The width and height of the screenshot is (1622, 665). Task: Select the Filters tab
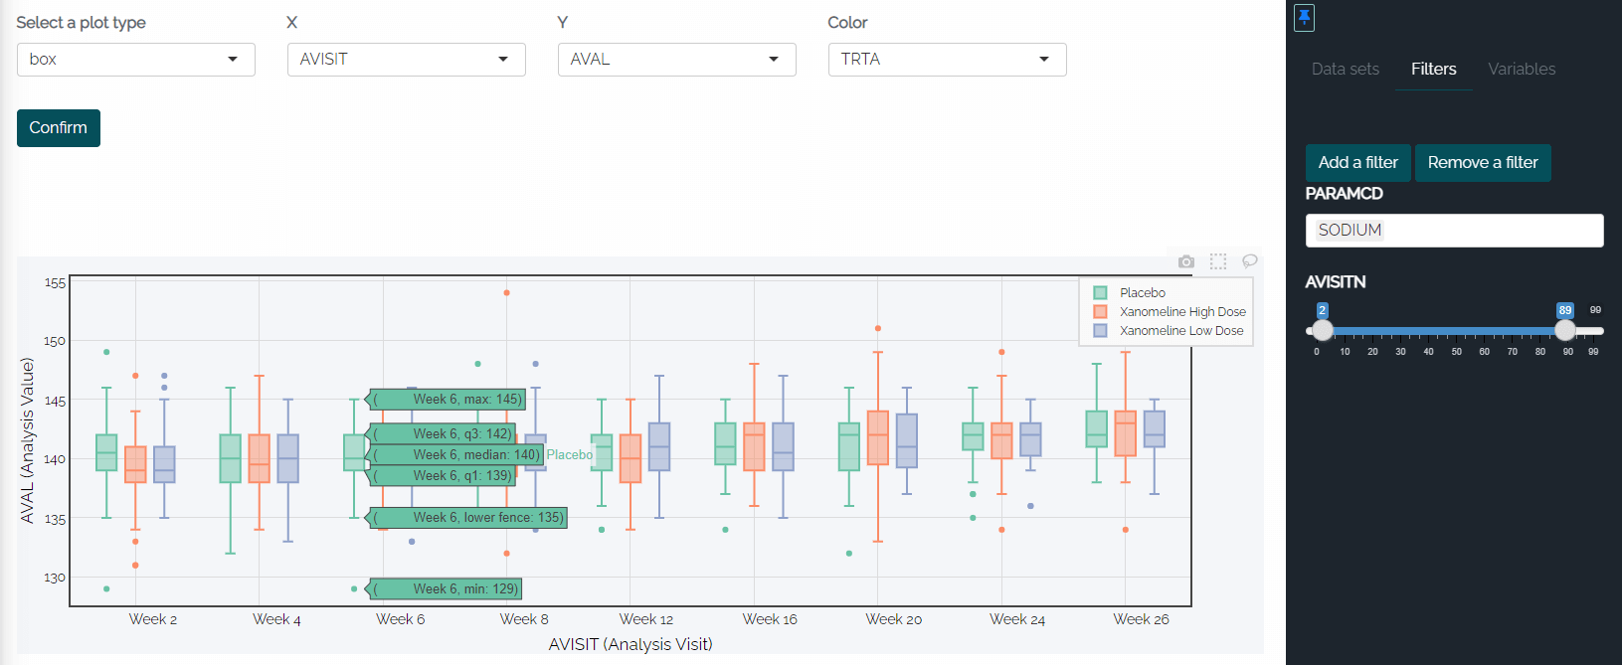click(1434, 69)
